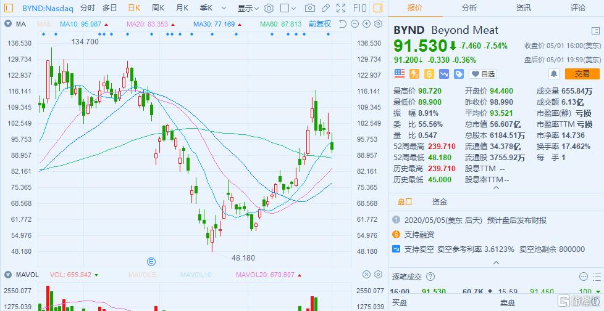Click the orange 交易 trade button
The height and width of the screenshot is (311, 604).
click(x=582, y=74)
